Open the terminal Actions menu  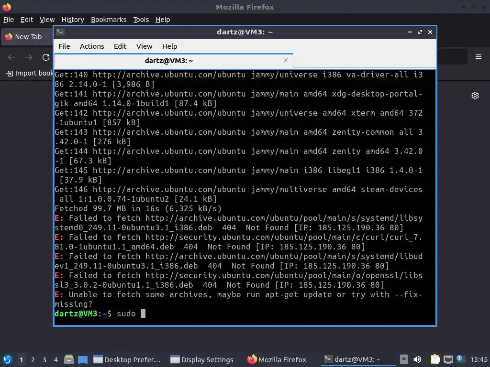click(x=92, y=46)
